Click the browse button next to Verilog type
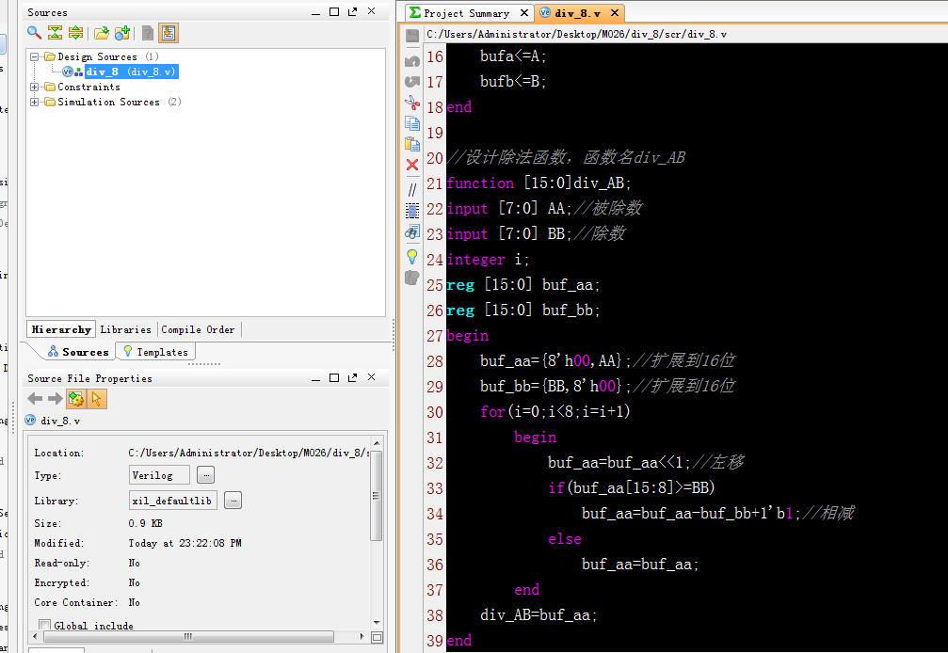 click(x=205, y=475)
